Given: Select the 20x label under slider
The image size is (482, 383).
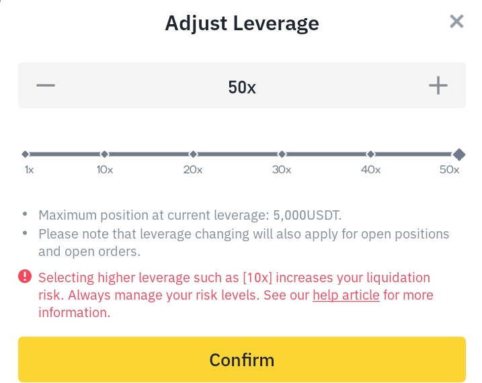Looking at the screenshot, I should pyautogui.click(x=193, y=169).
